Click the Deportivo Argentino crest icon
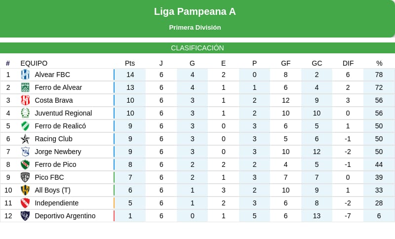Image resolution: width=395 pixels, height=239 pixels. (25, 216)
